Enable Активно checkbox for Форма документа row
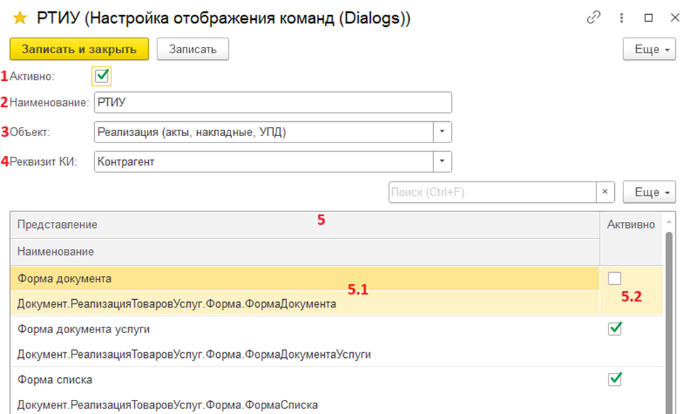This screenshot has width=690, height=414. click(615, 280)
